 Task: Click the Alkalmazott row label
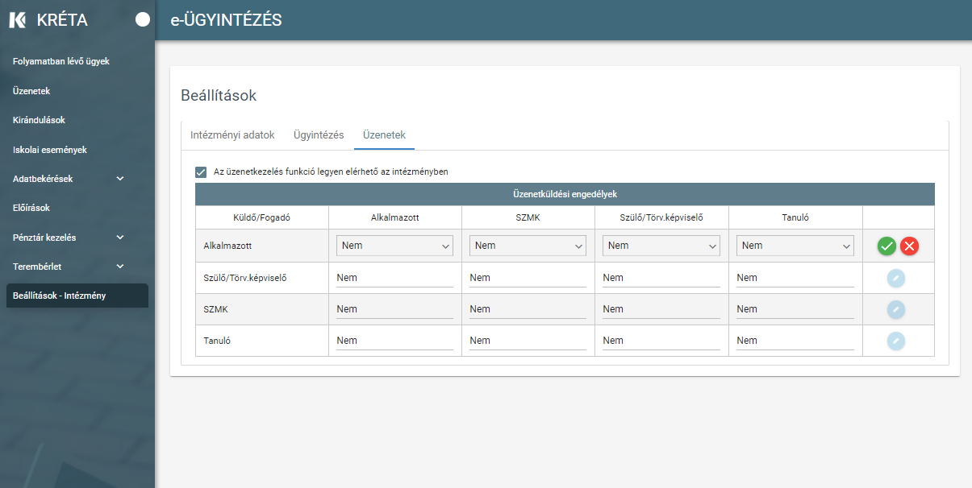click(x=227, y=246)
